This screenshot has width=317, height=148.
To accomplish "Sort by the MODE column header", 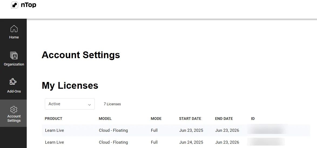I will (x=156, y=119).
